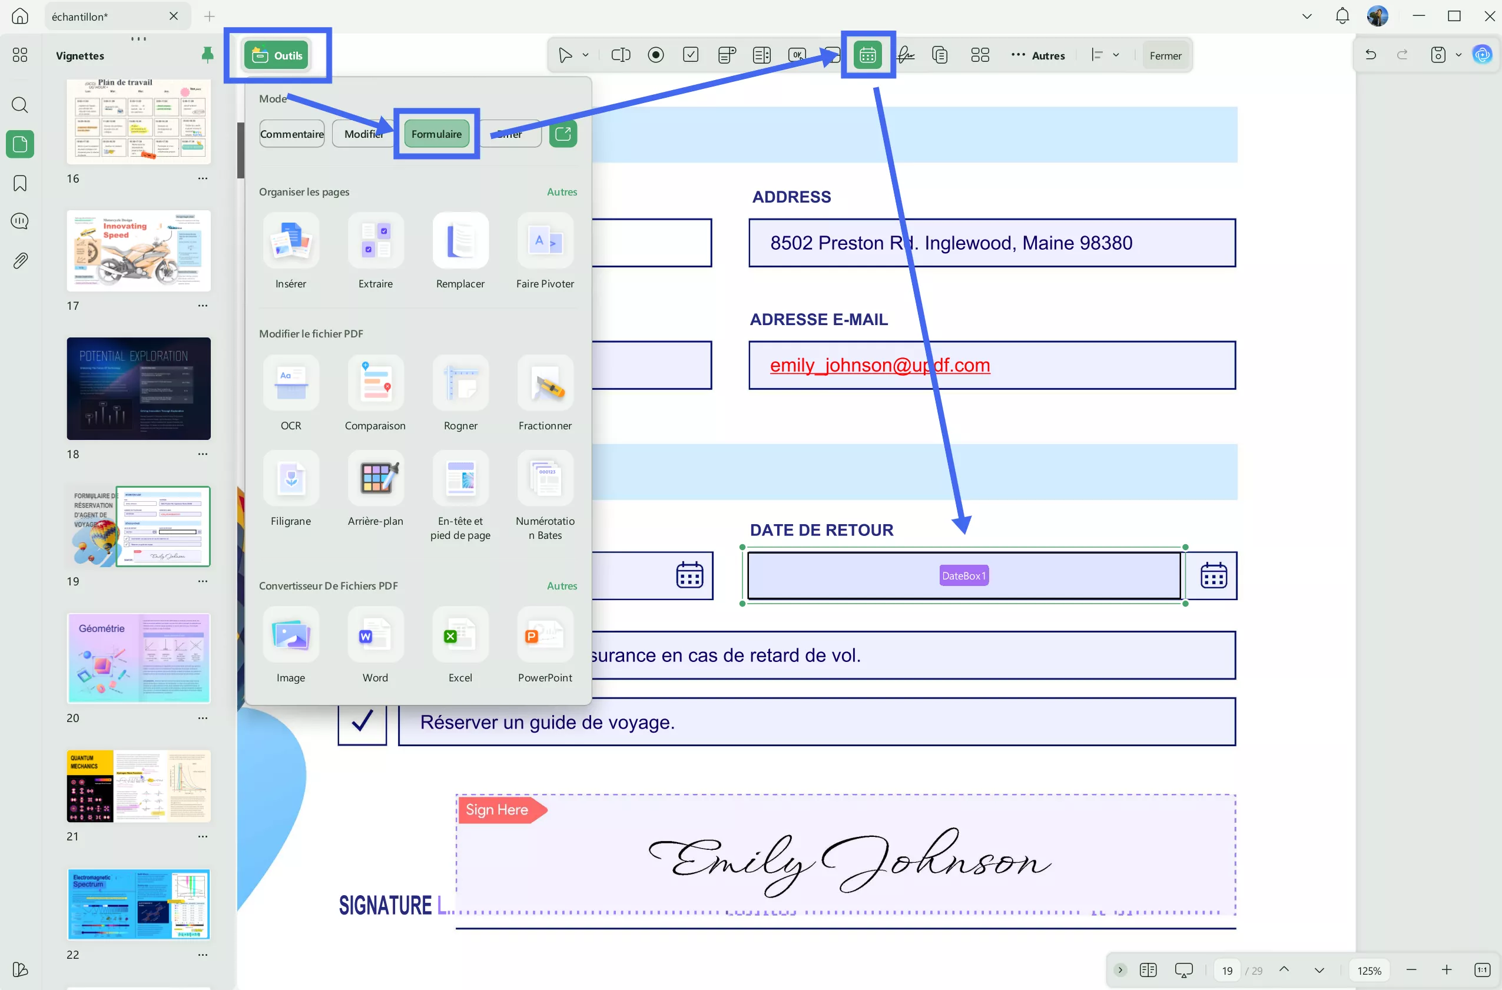
Task: Open the Outils menu
Action: [276, 54]
